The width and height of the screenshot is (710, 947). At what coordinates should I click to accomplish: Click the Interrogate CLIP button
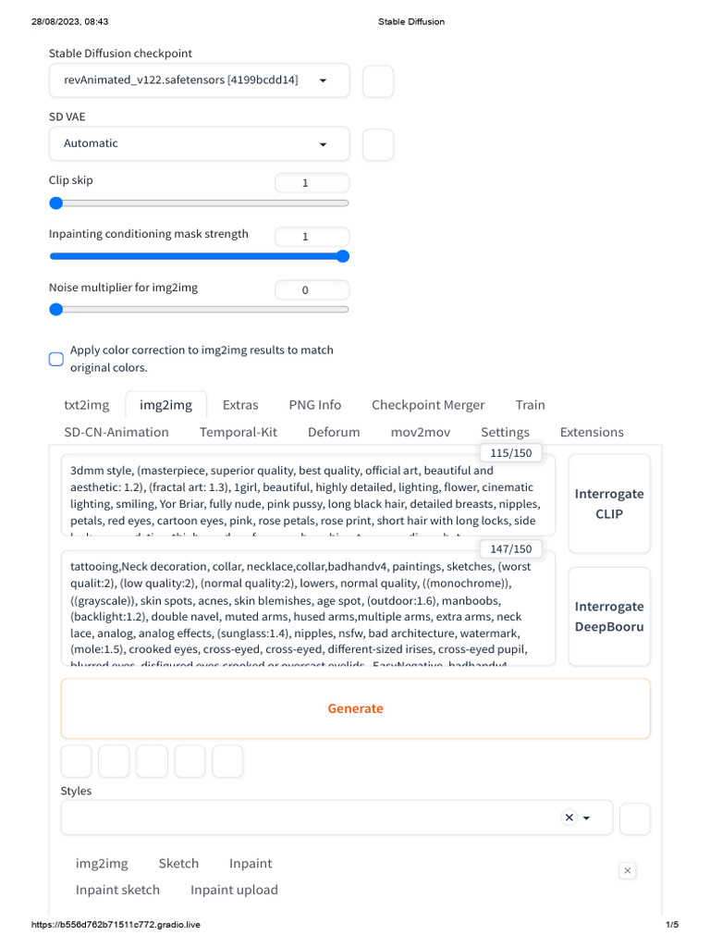click(x=609, y=504)
